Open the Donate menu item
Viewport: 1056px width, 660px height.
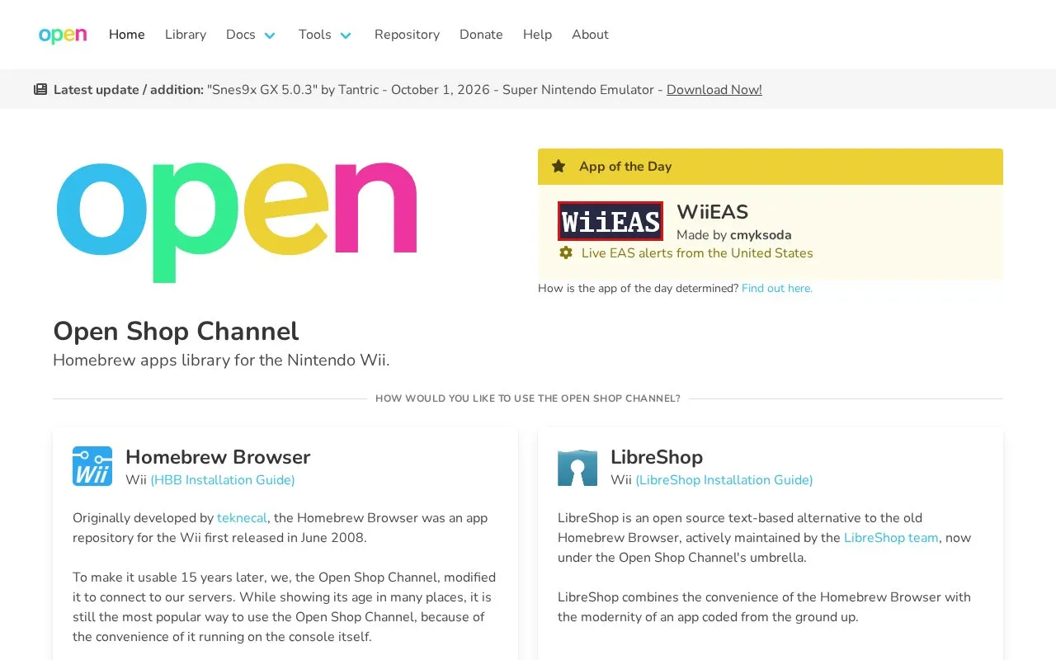point(481,35)
